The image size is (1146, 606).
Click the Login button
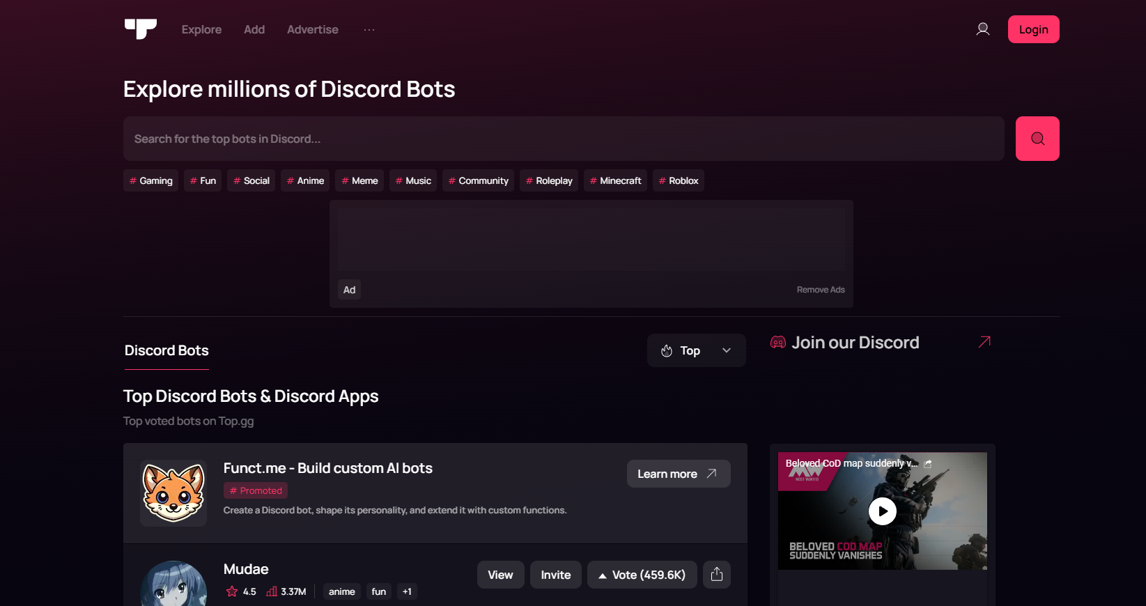[1034, 29]
